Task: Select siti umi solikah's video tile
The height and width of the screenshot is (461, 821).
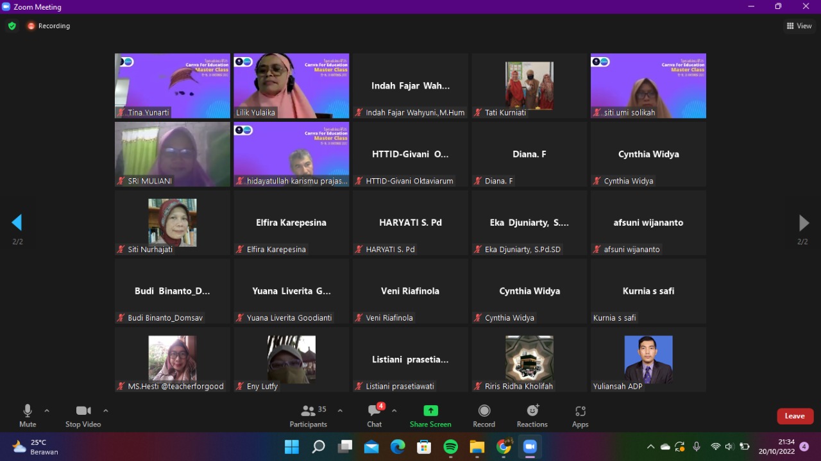Action: click(648, 86)
